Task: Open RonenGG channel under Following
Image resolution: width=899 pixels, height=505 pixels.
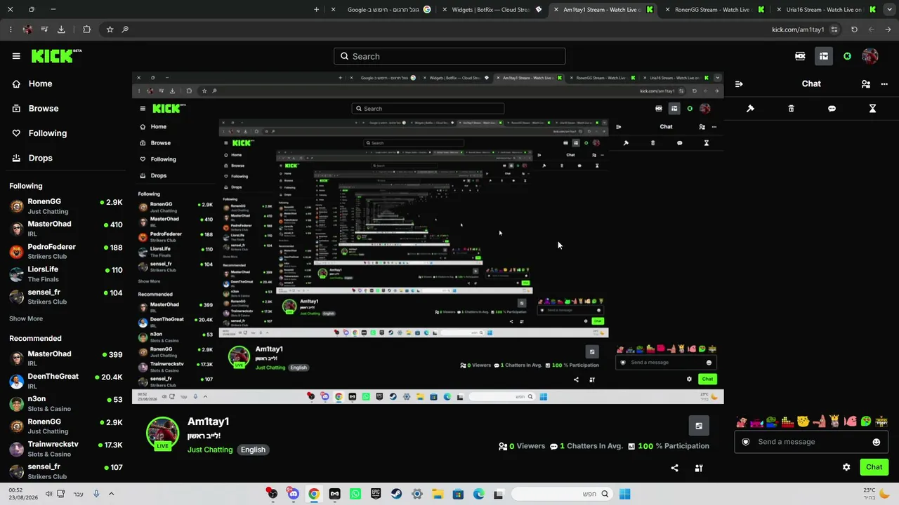Action: pos(66,206)
